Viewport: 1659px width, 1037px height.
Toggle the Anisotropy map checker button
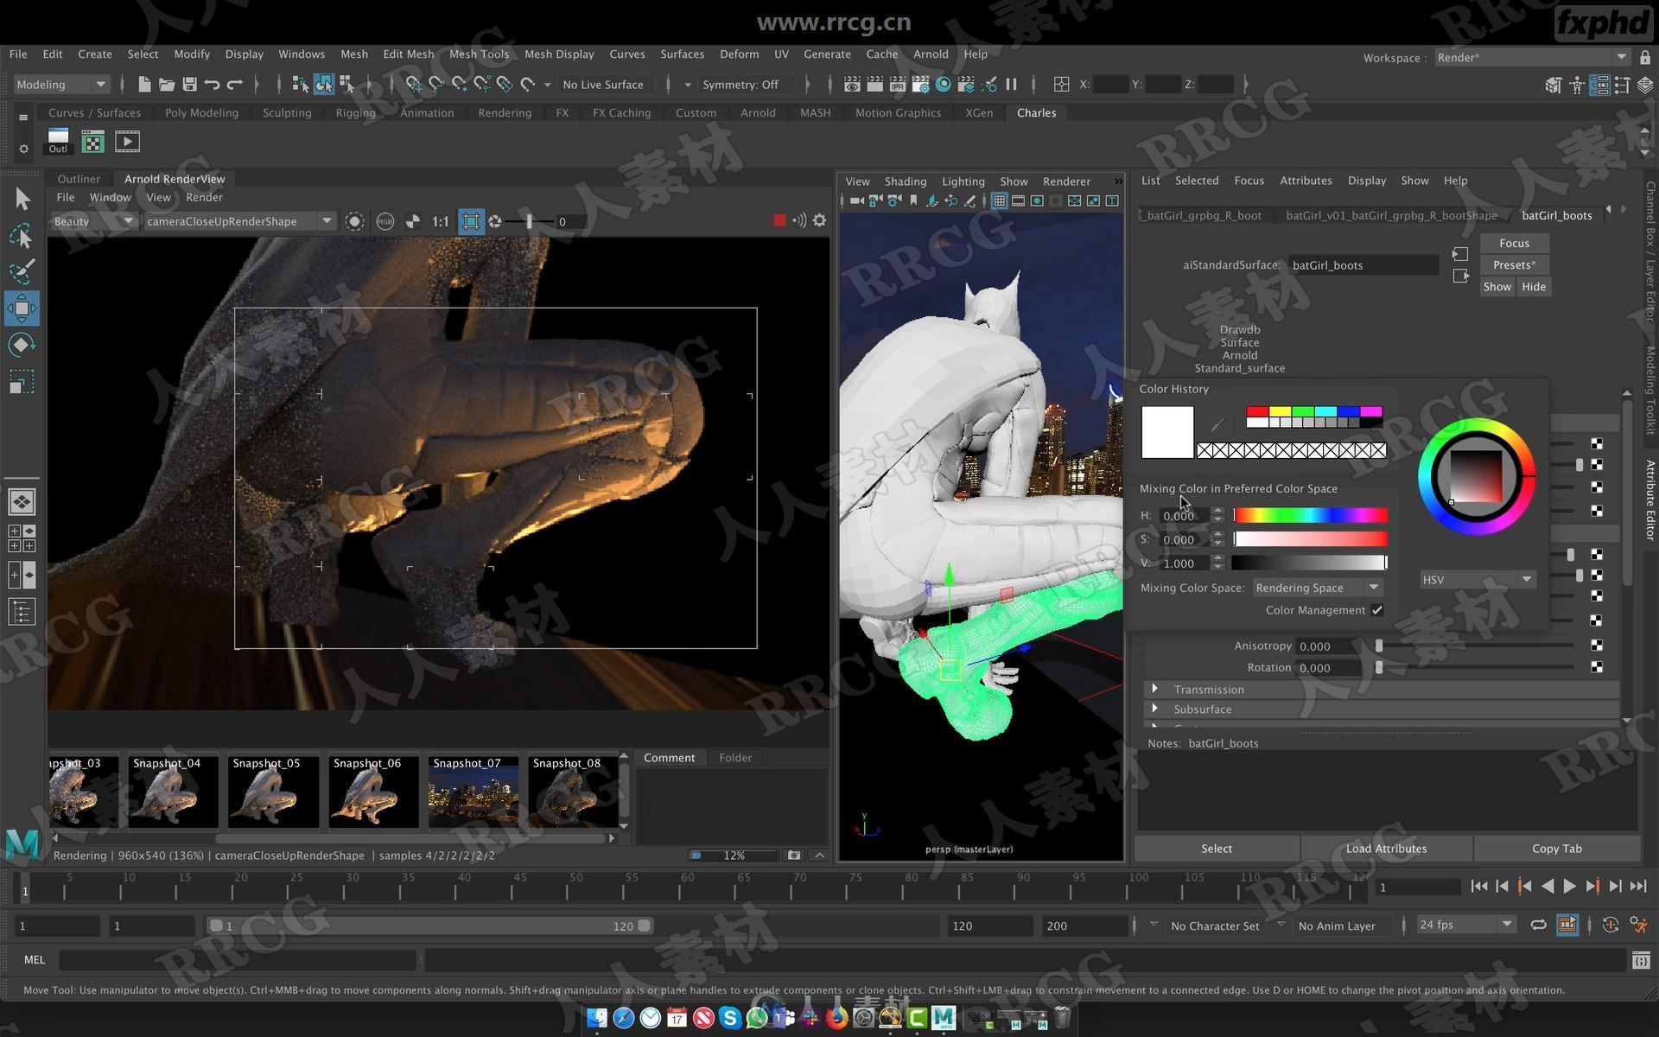[x=1597, y=646]
